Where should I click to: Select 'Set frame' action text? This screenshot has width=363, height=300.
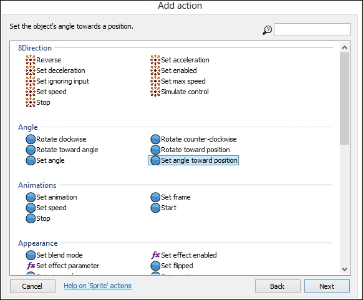click(x=176, y=197)
